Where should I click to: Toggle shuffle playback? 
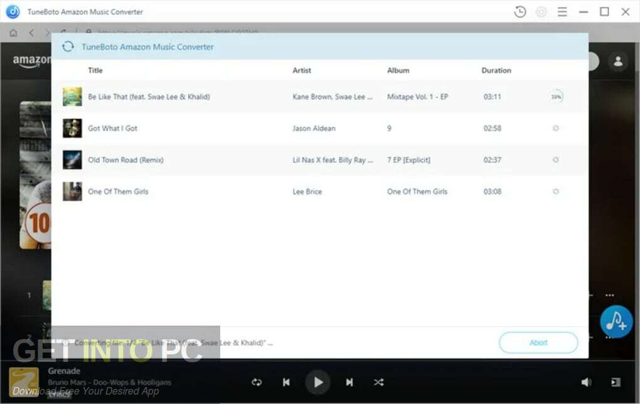(378, 383)
